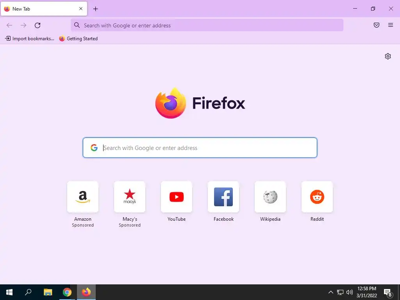The width and height of the screenshot is (400, 300).
Task: Click the Amazon label text
Action: [x=83, y=219]
